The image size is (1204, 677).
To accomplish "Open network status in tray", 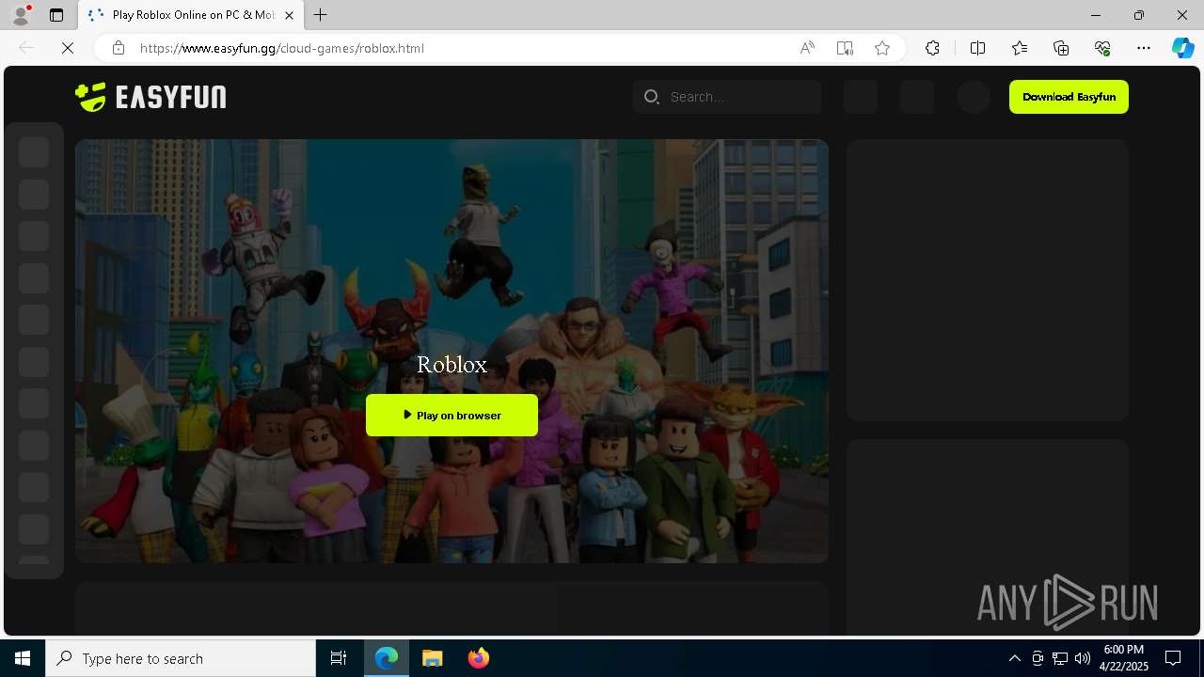I will 1060,658.
